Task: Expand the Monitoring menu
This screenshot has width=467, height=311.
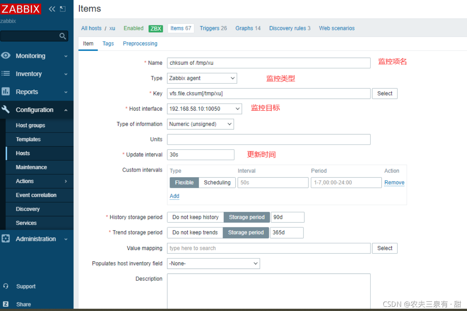Action: coord(66,56)
